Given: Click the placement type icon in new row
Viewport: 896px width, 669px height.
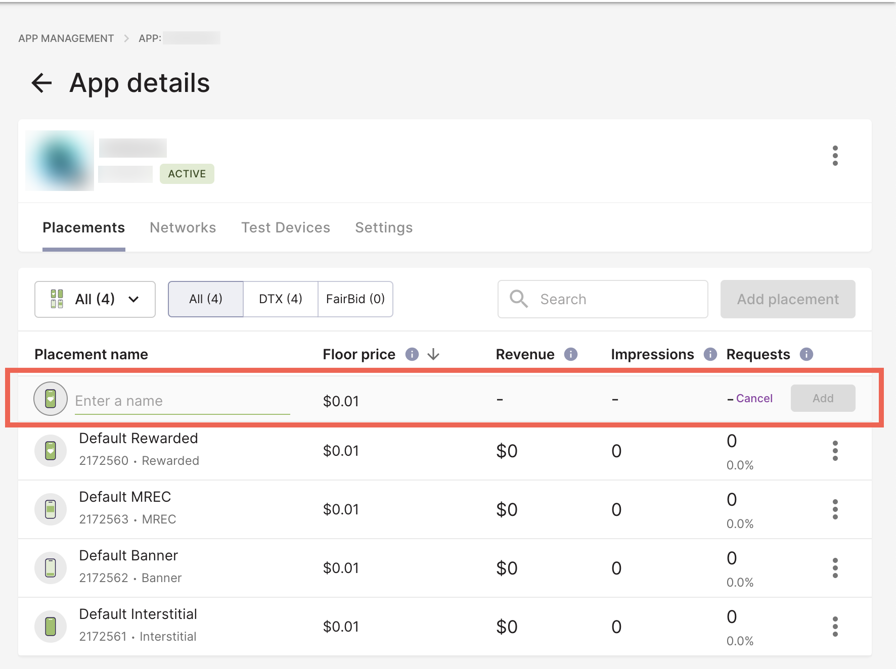Looking at the screenshot, I should click(51, 399).
